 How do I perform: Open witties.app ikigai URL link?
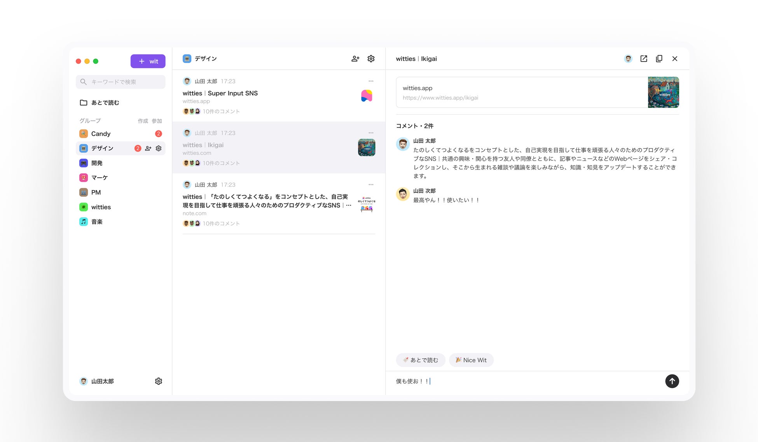440,98
